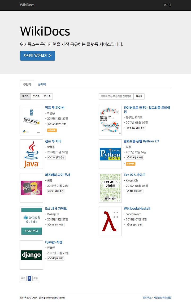Focus the book title or author search field
191x306 pixels.
[x=116, y=96]
